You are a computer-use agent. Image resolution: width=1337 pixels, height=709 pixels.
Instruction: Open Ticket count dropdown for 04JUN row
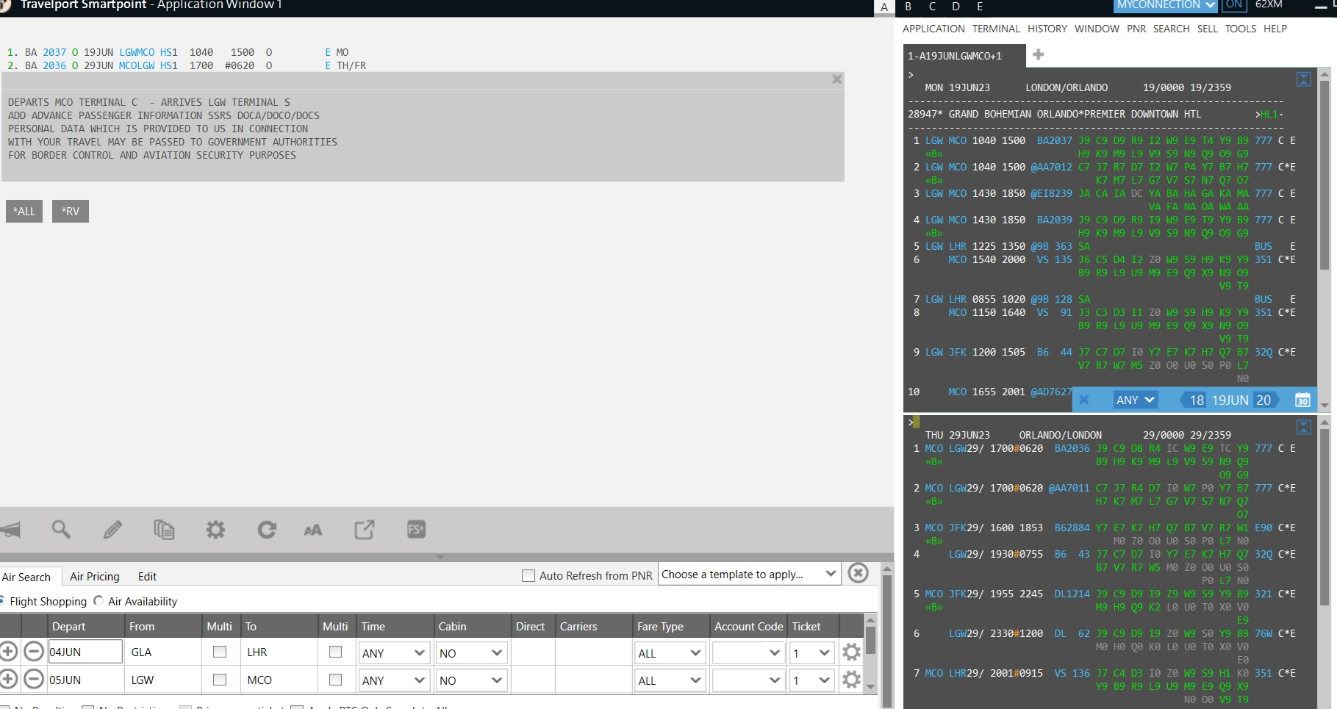point(811,652)
